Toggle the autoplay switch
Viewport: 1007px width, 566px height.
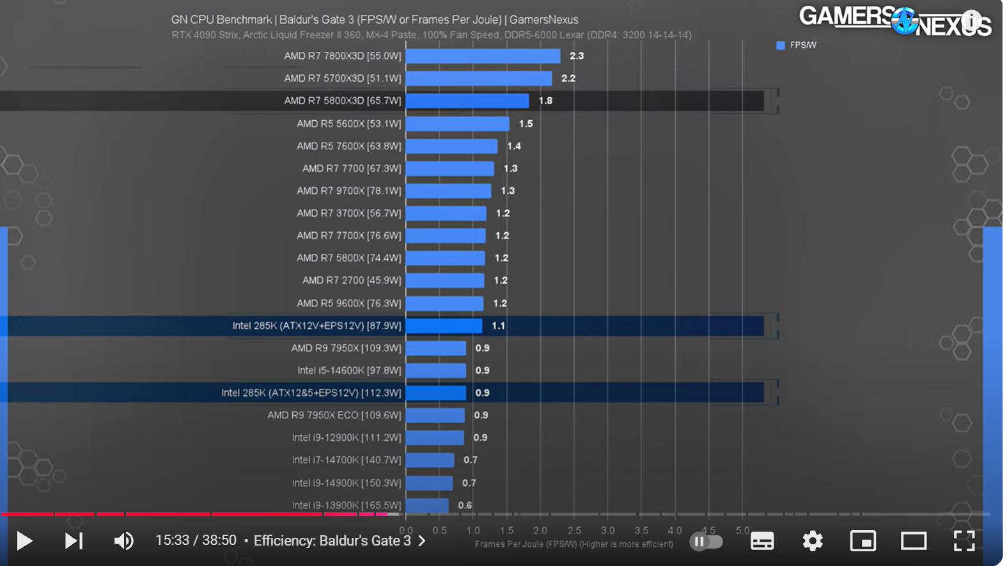706,542
